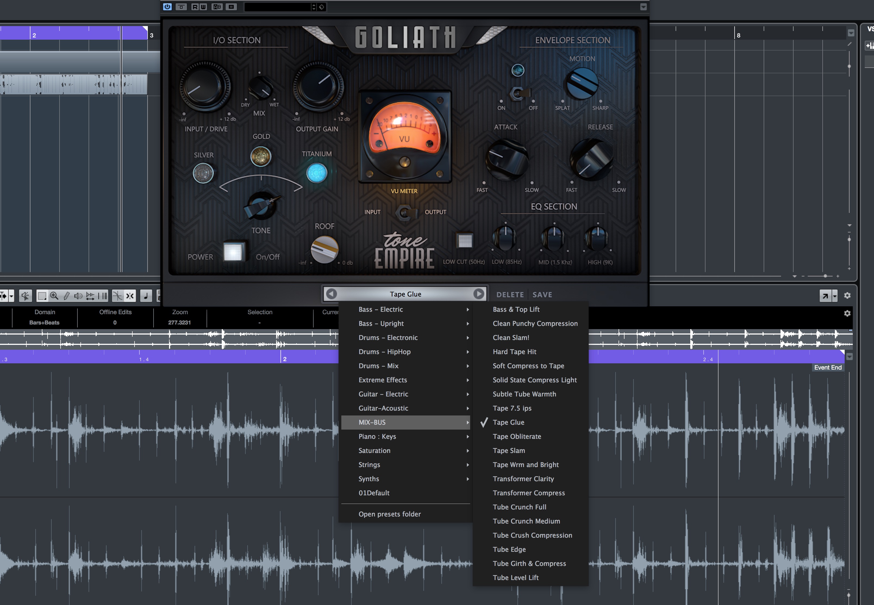Click the DRY/WET MIX knob
The height and width of the screenshot is (605, 874).
click(x=261, y=88)
